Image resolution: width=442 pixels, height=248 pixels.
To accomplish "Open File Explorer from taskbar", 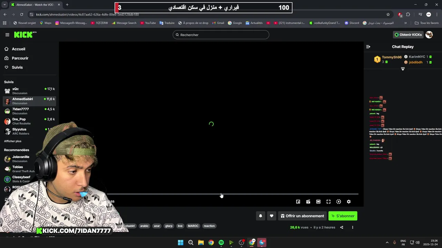I will click(201, 242).
